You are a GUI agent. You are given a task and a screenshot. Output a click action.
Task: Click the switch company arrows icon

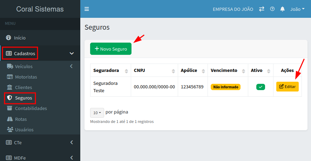click(262, 9)
